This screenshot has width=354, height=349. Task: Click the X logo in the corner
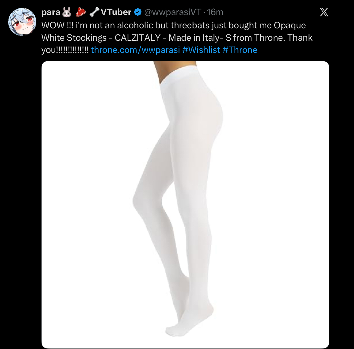click(x=324, y=12)
